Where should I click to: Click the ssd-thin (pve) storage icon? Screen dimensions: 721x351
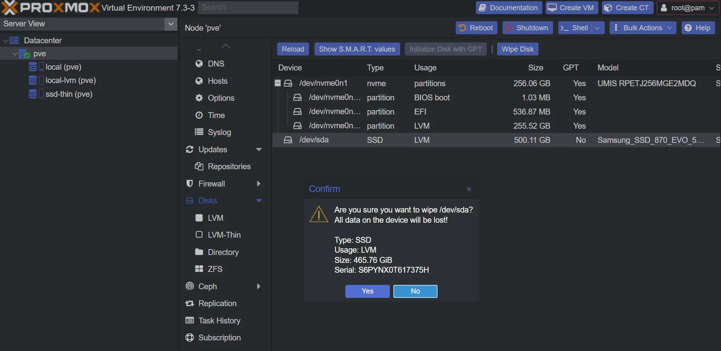[33, 94]
